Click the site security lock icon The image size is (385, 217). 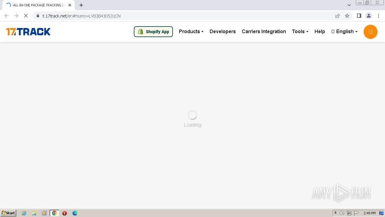38,16
